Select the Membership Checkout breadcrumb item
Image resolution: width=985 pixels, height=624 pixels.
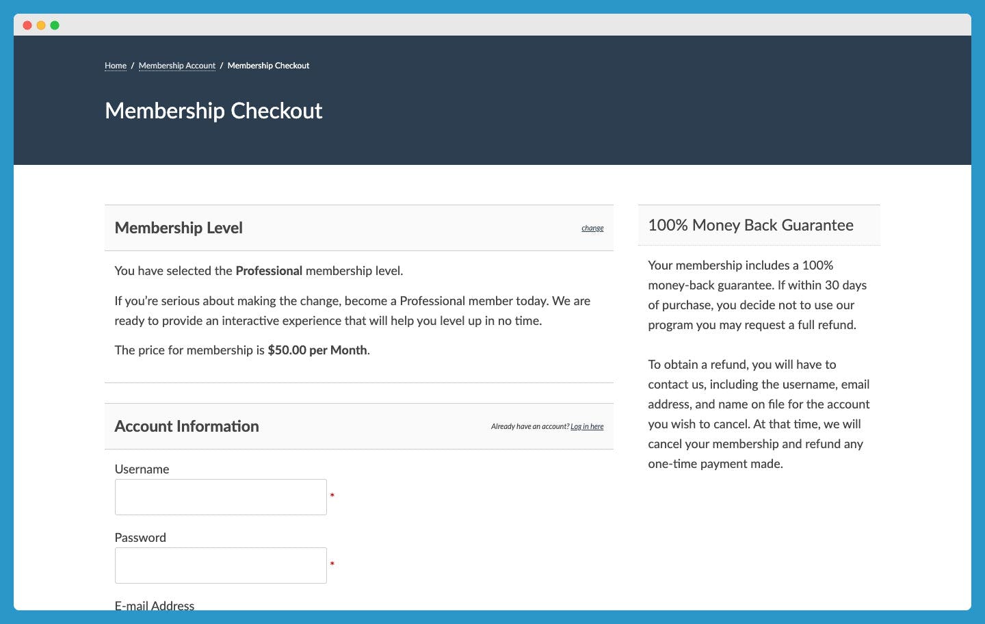point(268,65)
